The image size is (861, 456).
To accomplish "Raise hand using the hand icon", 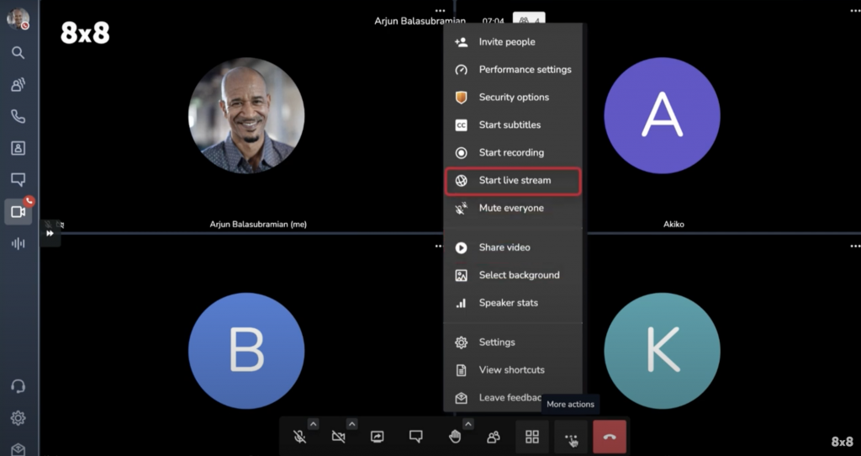I will pyautogui.click(x=455, y=437).
